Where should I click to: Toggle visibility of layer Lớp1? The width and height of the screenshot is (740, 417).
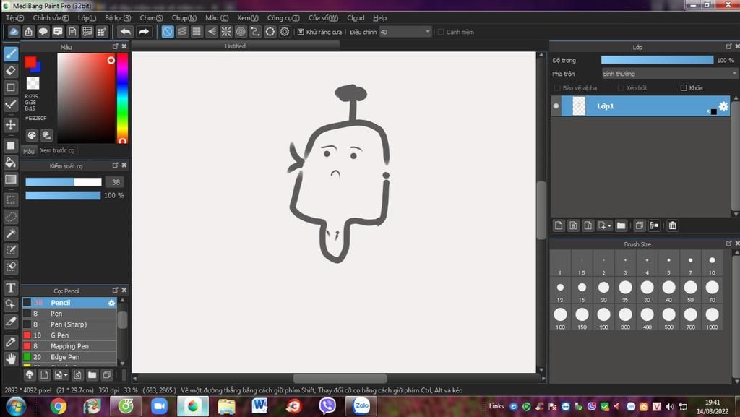pos(556,106)
